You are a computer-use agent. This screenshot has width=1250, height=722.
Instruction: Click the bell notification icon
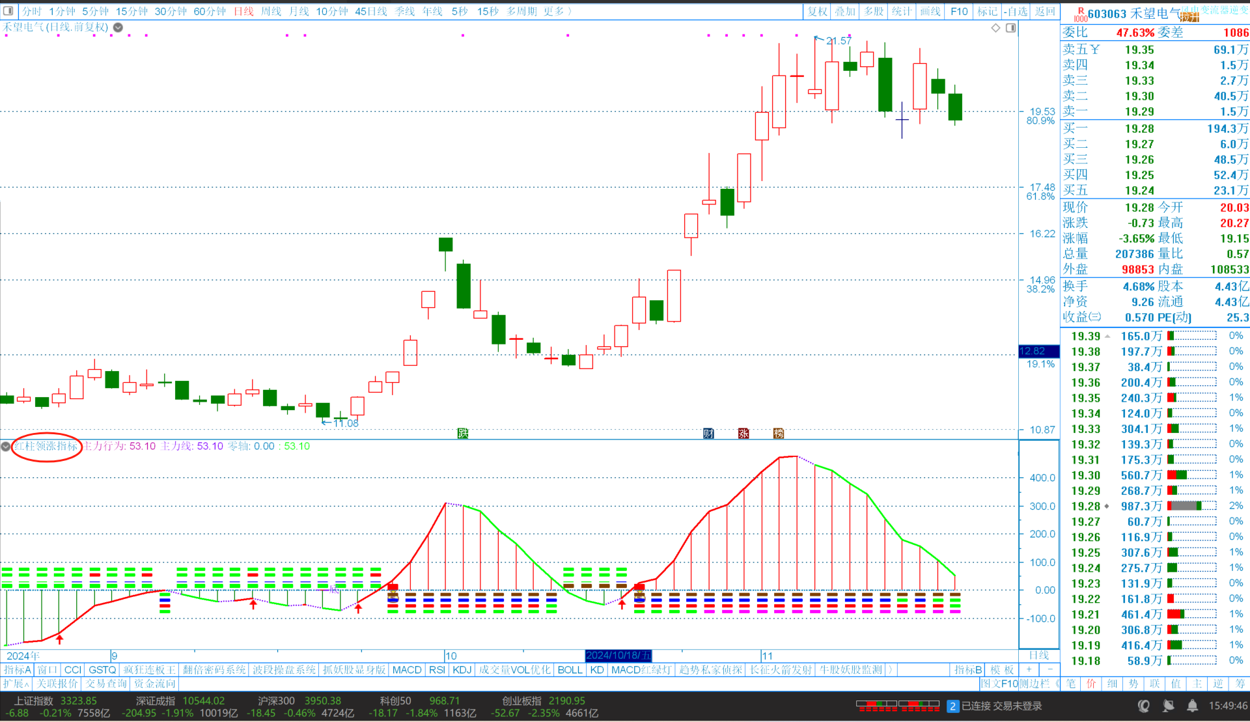pos(1192,706)
